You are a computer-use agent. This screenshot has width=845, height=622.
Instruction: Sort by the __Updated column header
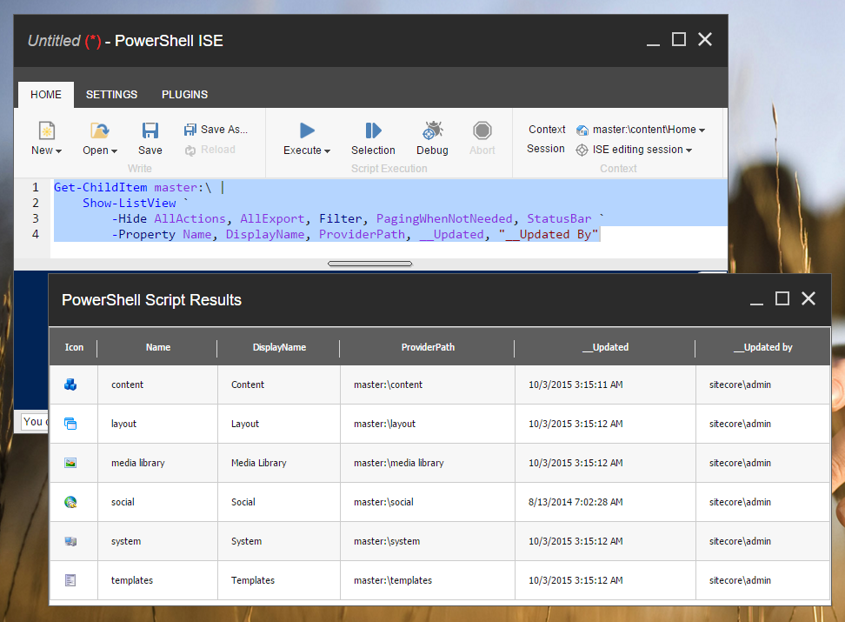click(x=605, y=347)
